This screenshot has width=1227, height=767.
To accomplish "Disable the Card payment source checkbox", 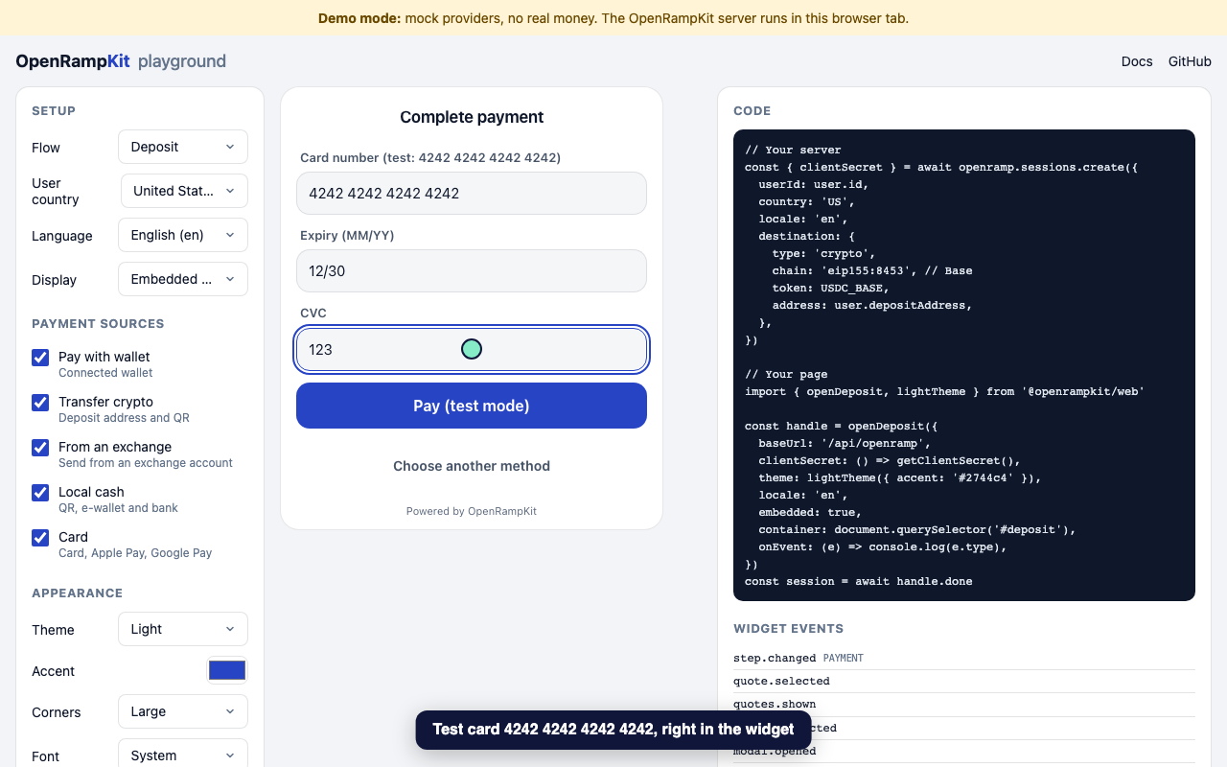I will point(40,538).
